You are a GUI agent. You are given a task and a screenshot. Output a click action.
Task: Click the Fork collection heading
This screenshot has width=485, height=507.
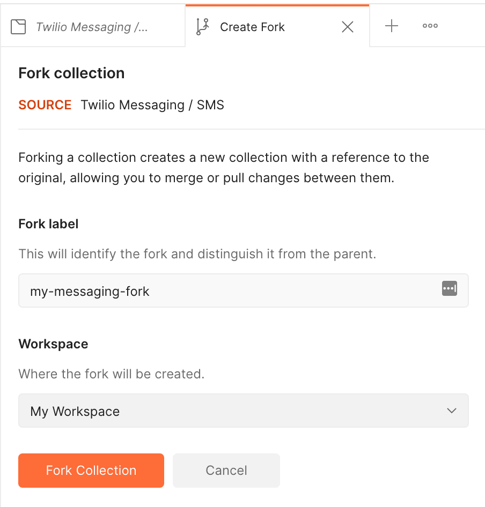(x=71, y=73)
